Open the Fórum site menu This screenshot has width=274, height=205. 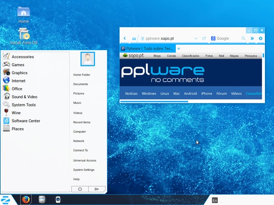pos(221,93)
